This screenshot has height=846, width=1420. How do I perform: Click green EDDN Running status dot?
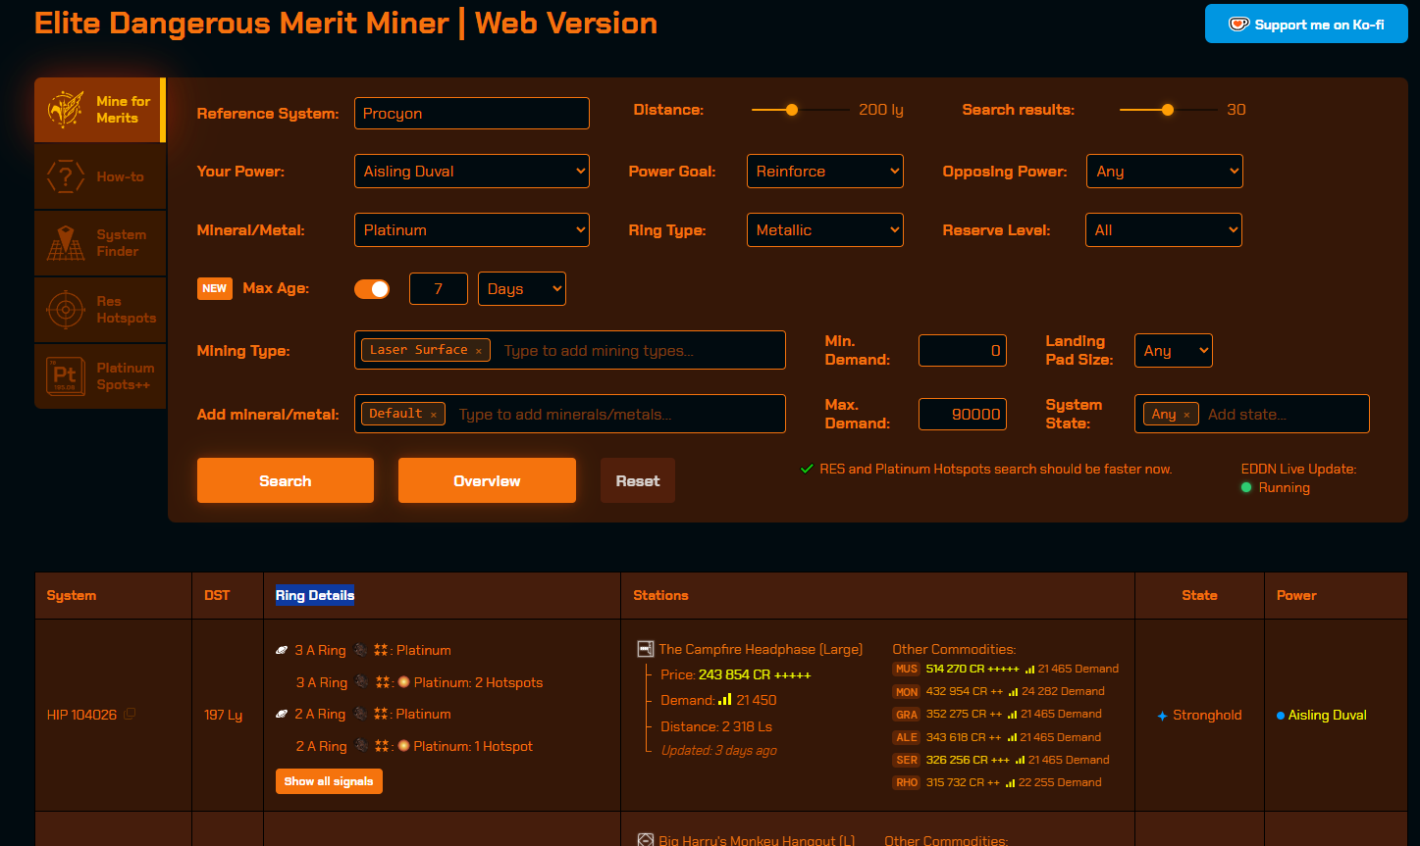coord(1246,487)
